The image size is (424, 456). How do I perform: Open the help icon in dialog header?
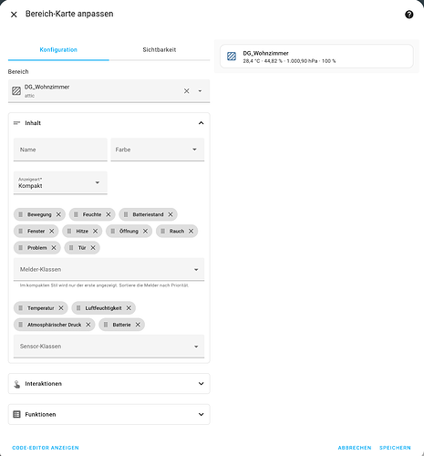[x=408, y=15]
